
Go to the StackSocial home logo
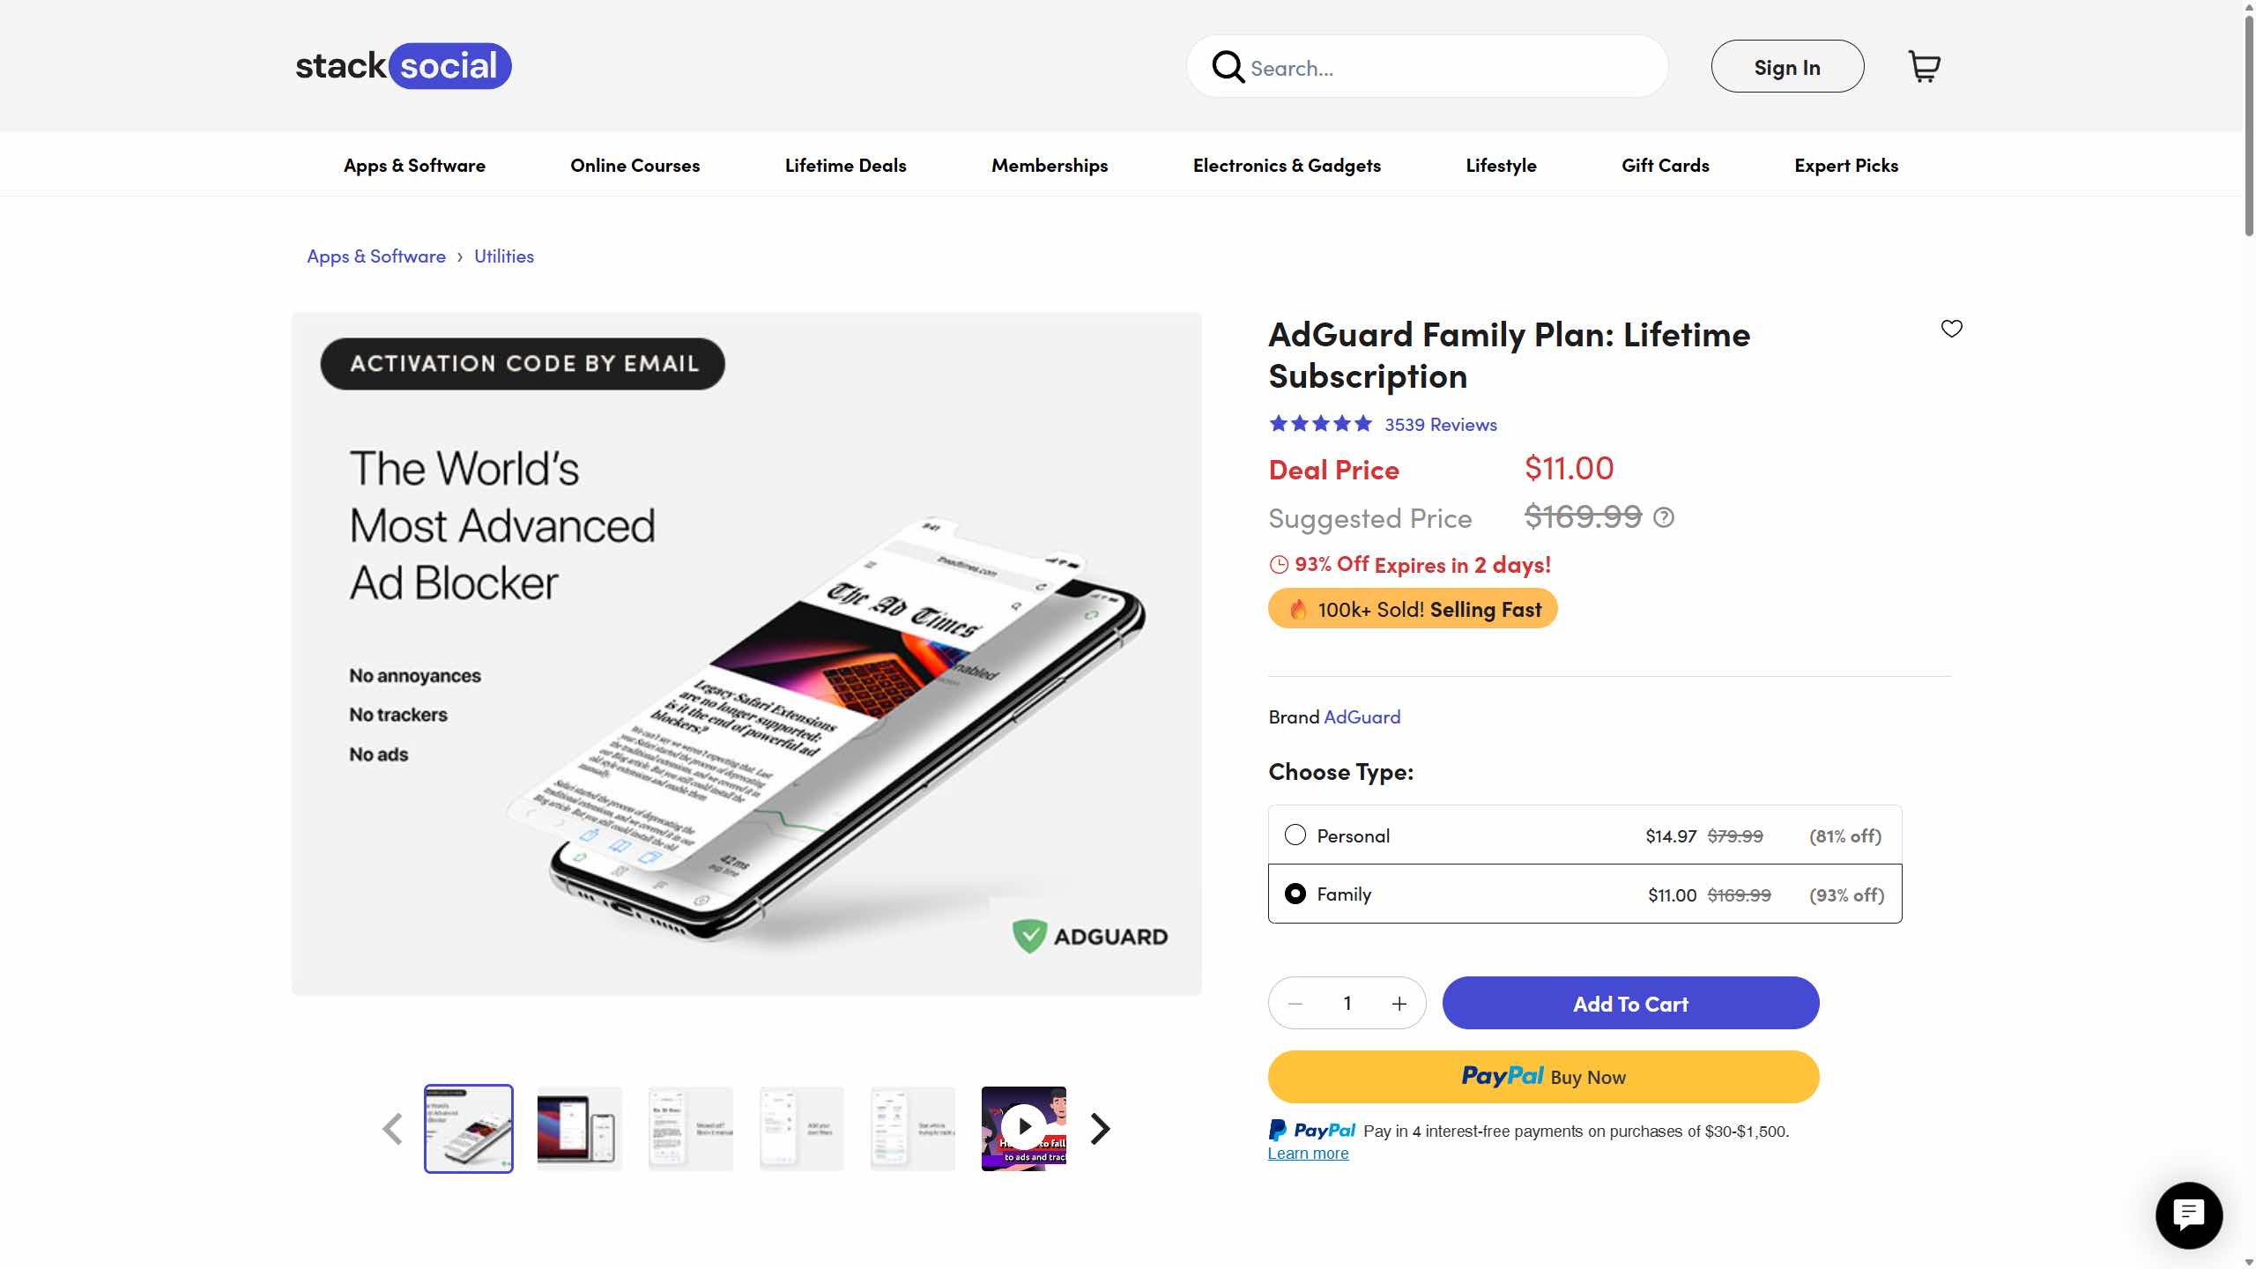pos(403,66)
